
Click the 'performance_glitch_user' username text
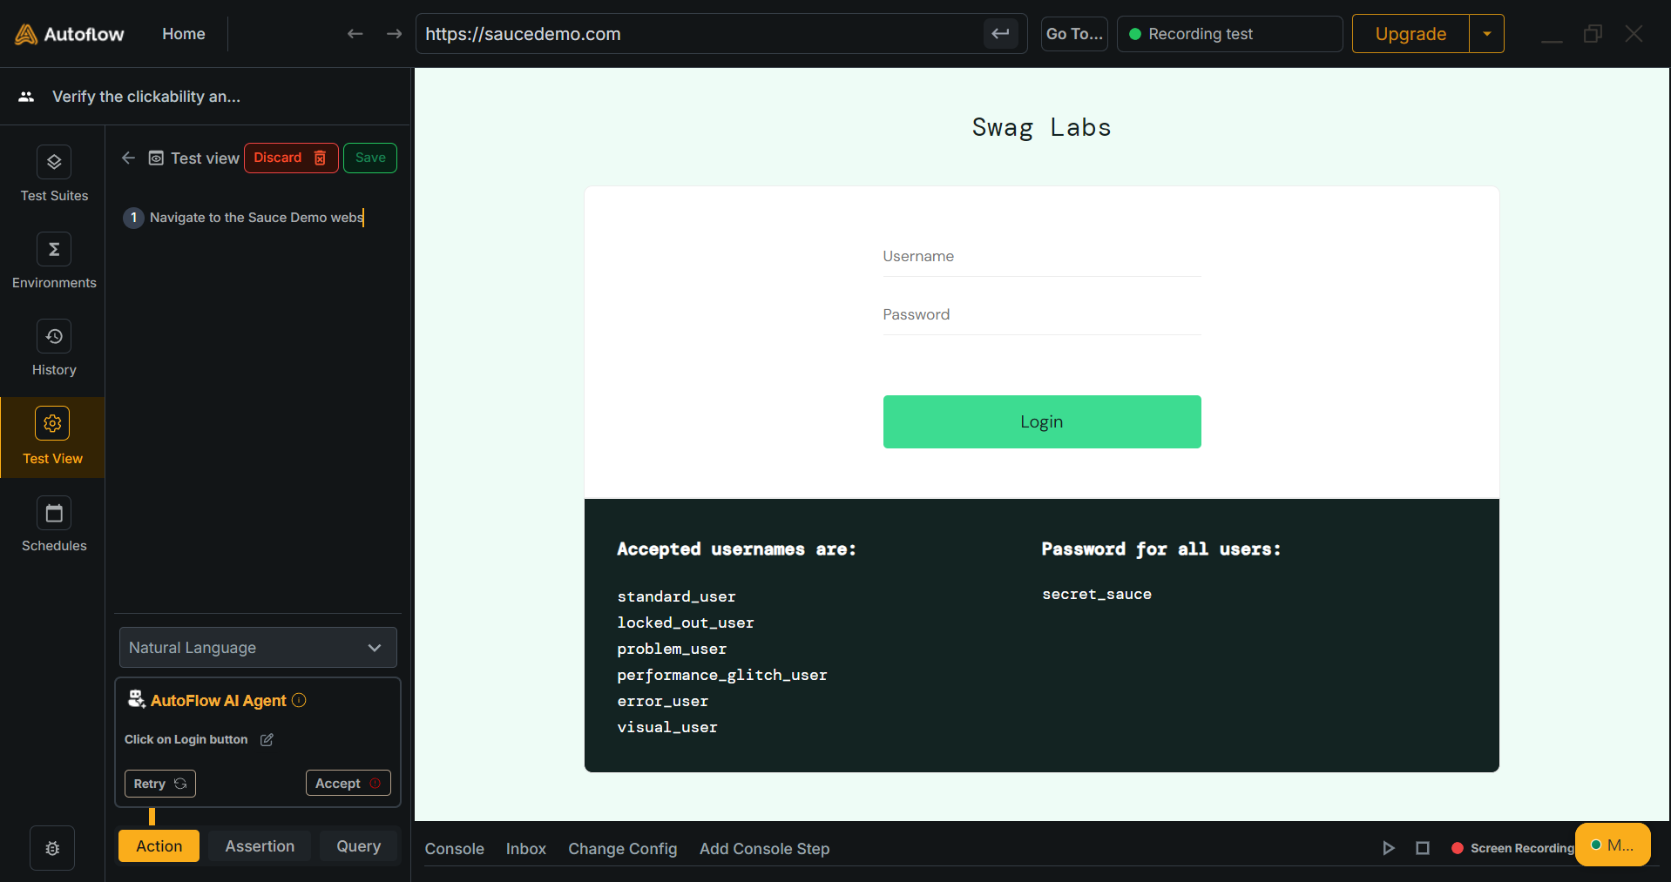pos(722,675)
